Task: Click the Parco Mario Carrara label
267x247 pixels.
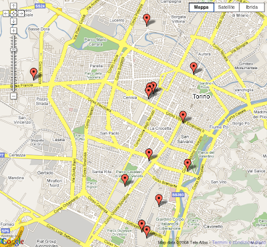Action: coord(95,42)
